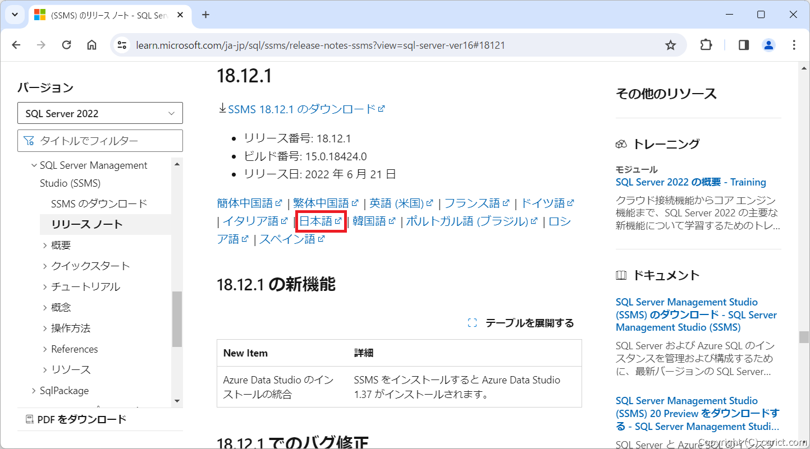
Task: Reload the current page
Action: click(x=66, y=45)
